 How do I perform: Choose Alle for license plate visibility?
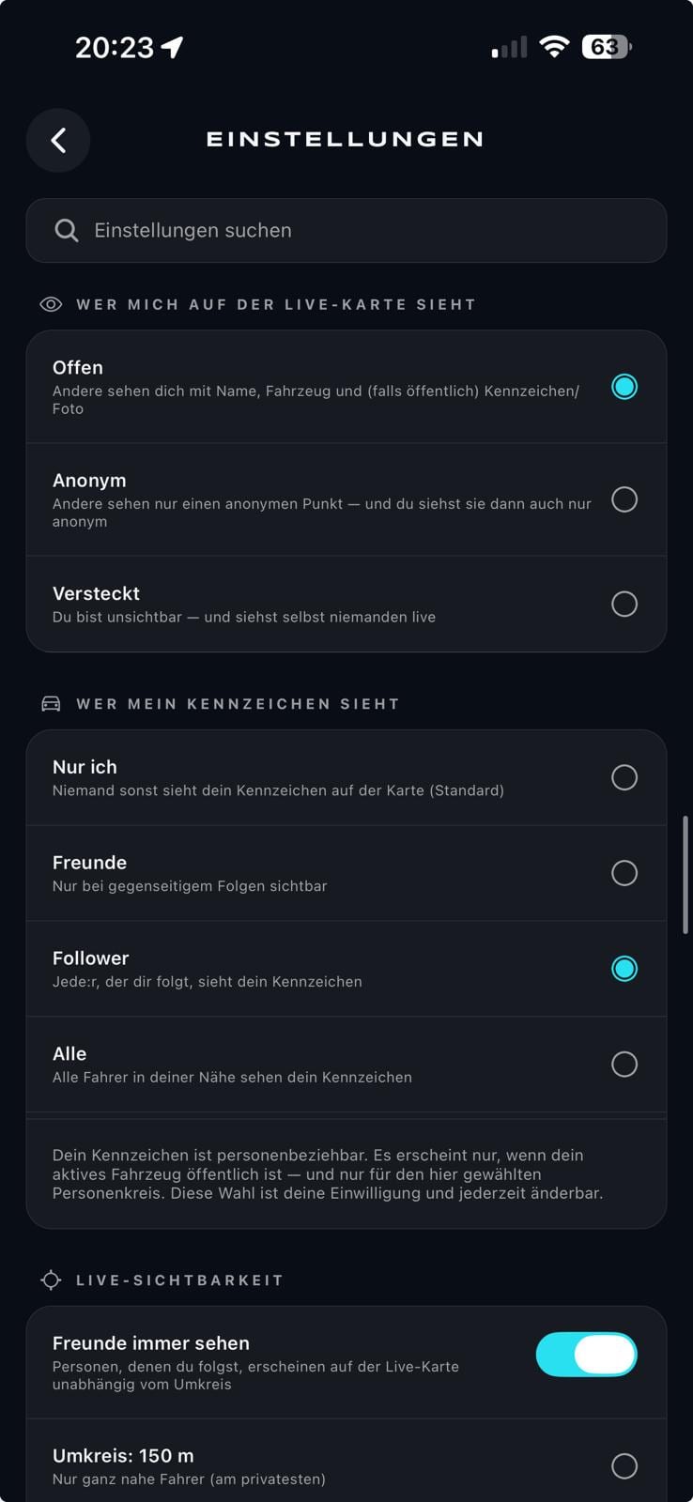(x=624, y=1065)
